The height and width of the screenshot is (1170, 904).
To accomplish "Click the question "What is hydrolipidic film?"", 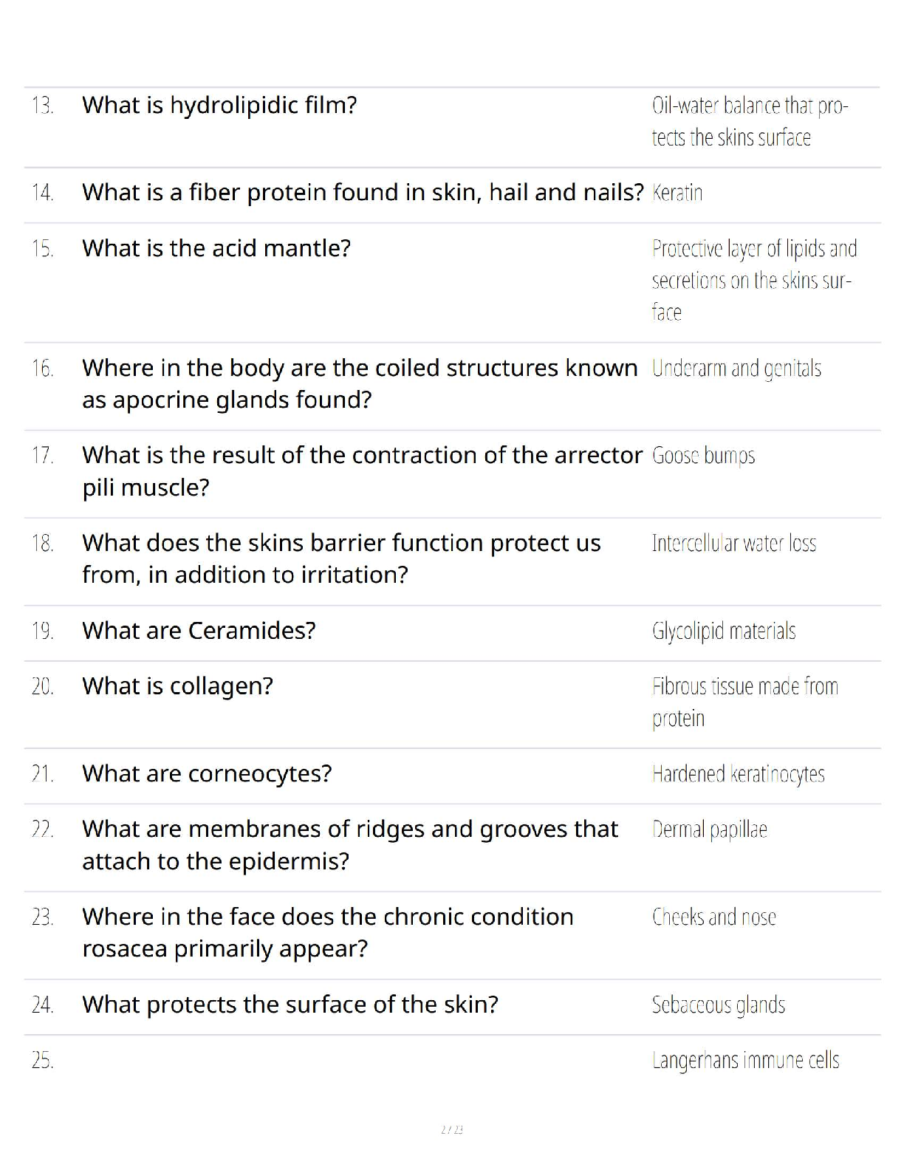I will [219, 106].
